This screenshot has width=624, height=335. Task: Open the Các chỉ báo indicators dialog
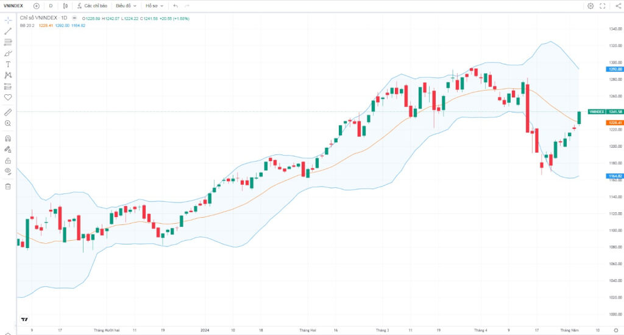click(x=93, y=6)
